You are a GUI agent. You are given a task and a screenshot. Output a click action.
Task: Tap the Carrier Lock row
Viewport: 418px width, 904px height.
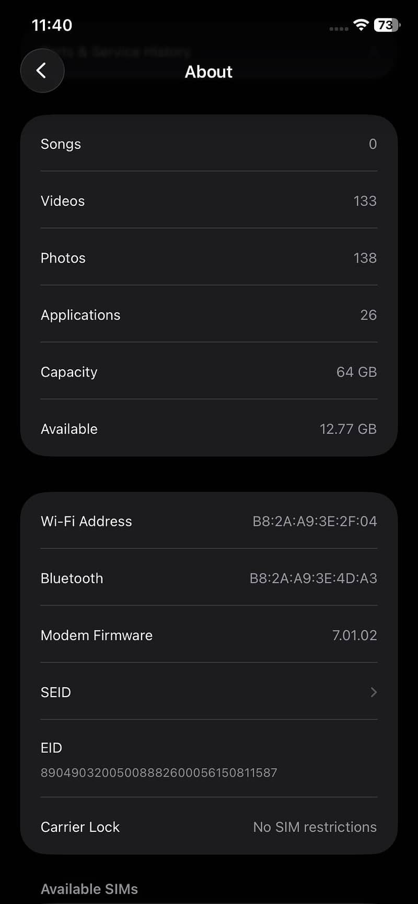[x=209, y=827]
